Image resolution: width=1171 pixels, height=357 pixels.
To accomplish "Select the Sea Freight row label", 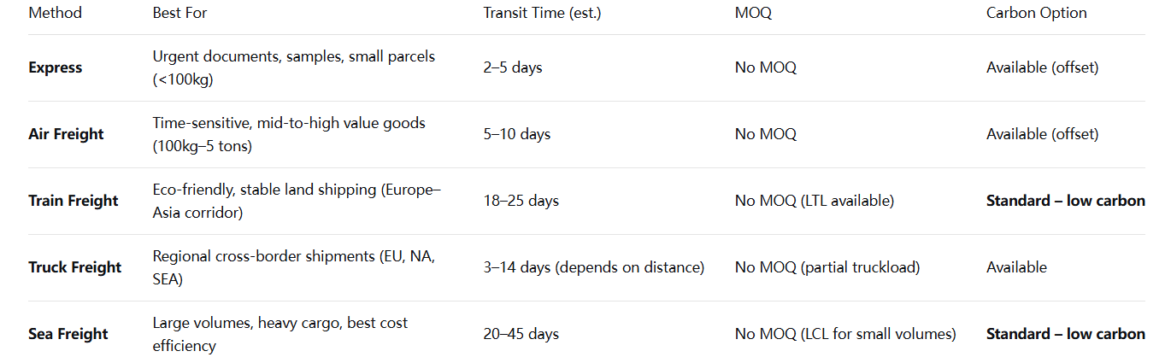I will coord(68,334).
